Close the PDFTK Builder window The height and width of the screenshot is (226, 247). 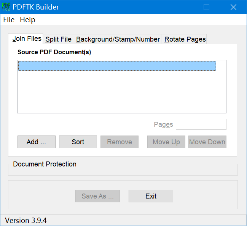click(x=233, y=7)
